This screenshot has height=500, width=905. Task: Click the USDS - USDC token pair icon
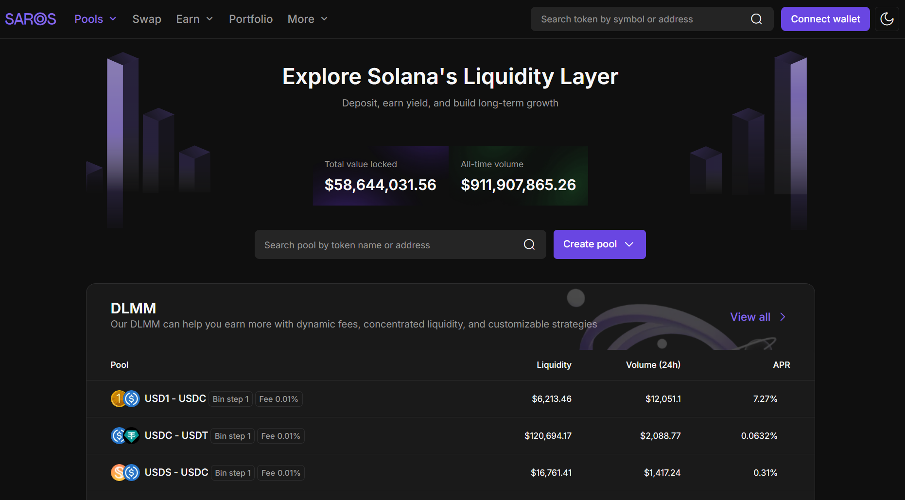click(x=125, y=473)
